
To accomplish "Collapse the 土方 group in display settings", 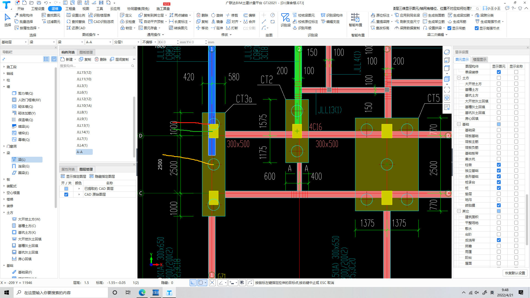I will tap(459, 78).
